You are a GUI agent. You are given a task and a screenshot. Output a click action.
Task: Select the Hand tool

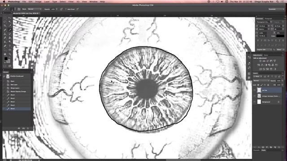point(5,54)
